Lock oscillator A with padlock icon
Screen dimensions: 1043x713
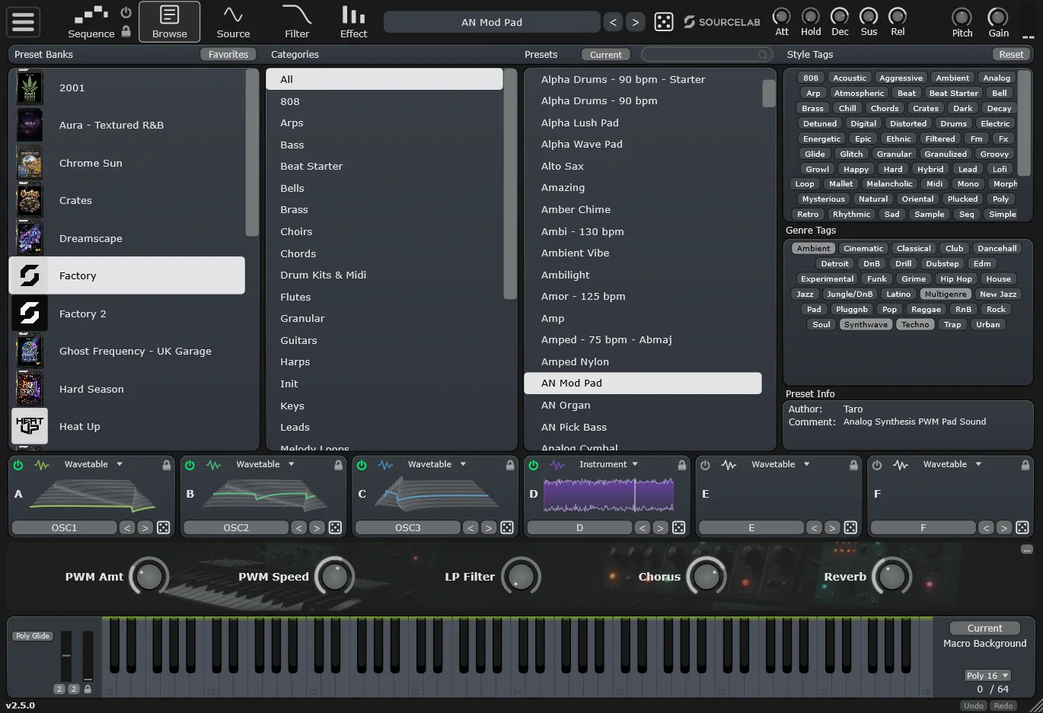point(167,465)
